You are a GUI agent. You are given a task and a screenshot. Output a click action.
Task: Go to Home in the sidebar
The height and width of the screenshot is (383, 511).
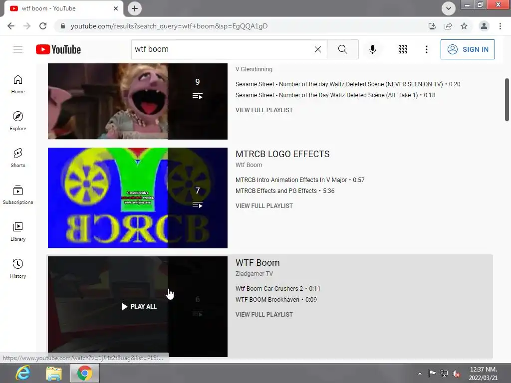[18, 84]
